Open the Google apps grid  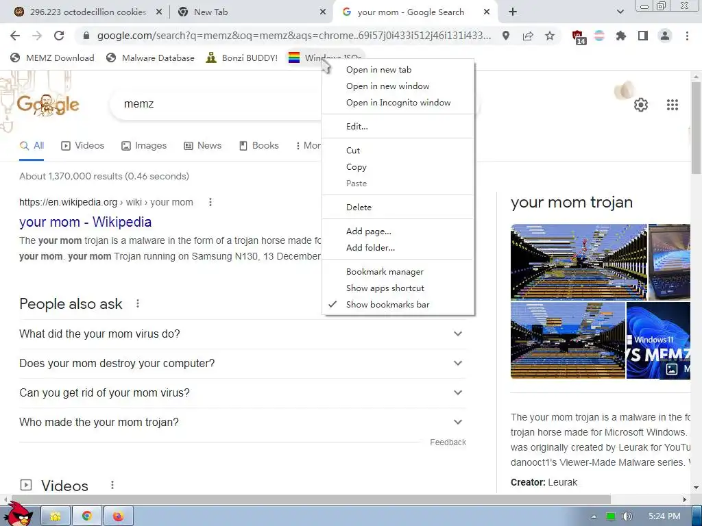673,105
